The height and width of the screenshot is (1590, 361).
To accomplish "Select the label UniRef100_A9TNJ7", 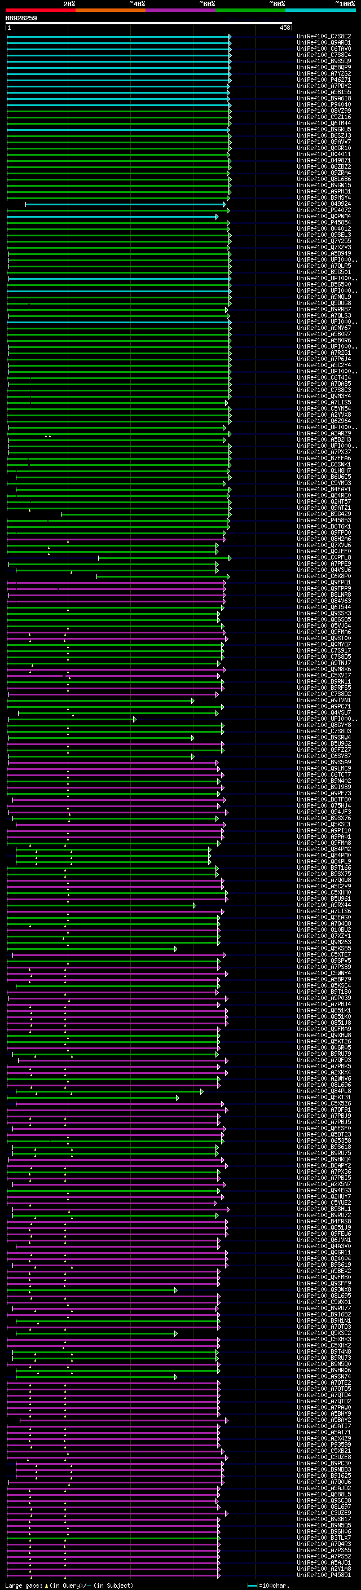I will coord(324,663).
